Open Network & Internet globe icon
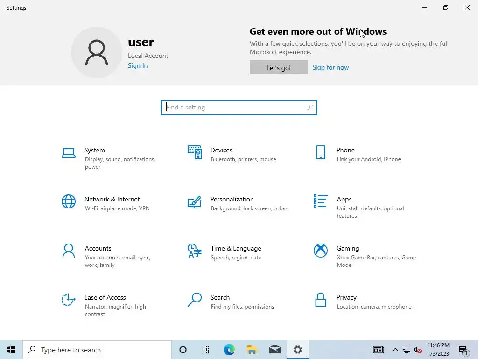478x359 pixels. pos(69,201)
